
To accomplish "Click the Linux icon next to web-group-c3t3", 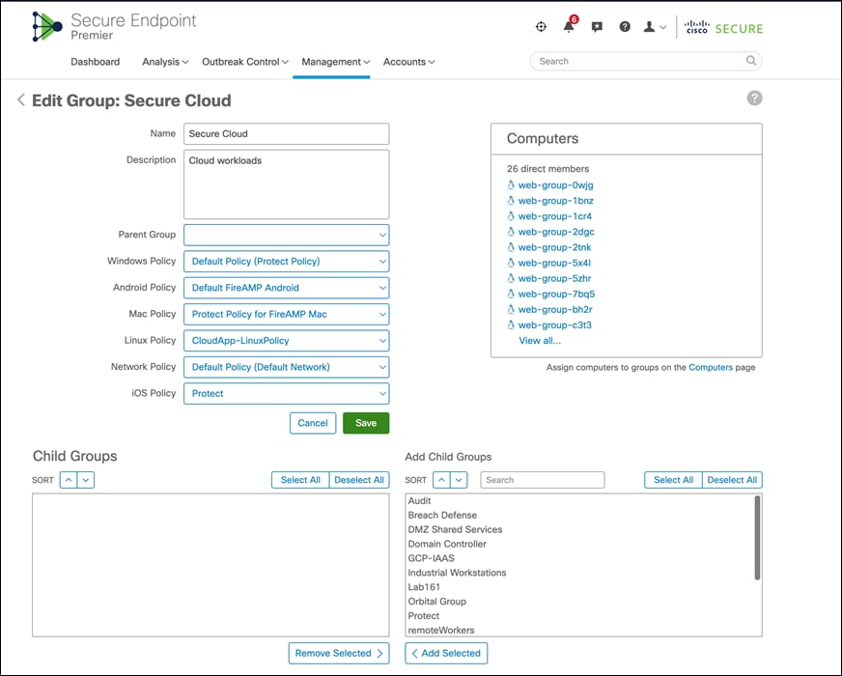I will pos(511,325).
